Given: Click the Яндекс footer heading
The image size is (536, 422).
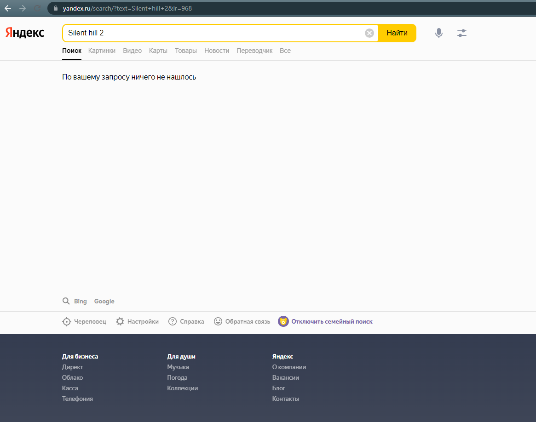Looking at the screenshot, I should tap(282, 356).
